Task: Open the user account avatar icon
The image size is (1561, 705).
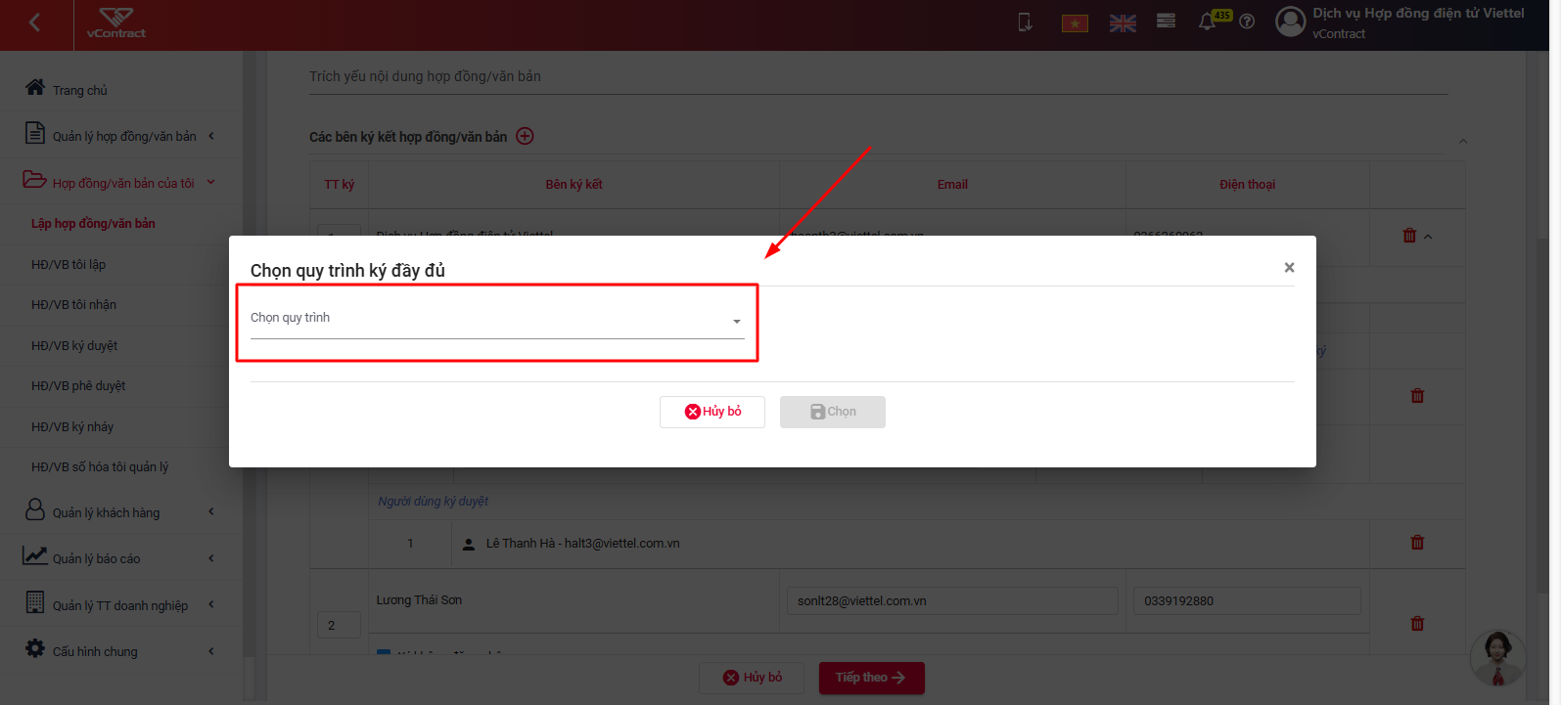Action: [x=1291, y=22]
